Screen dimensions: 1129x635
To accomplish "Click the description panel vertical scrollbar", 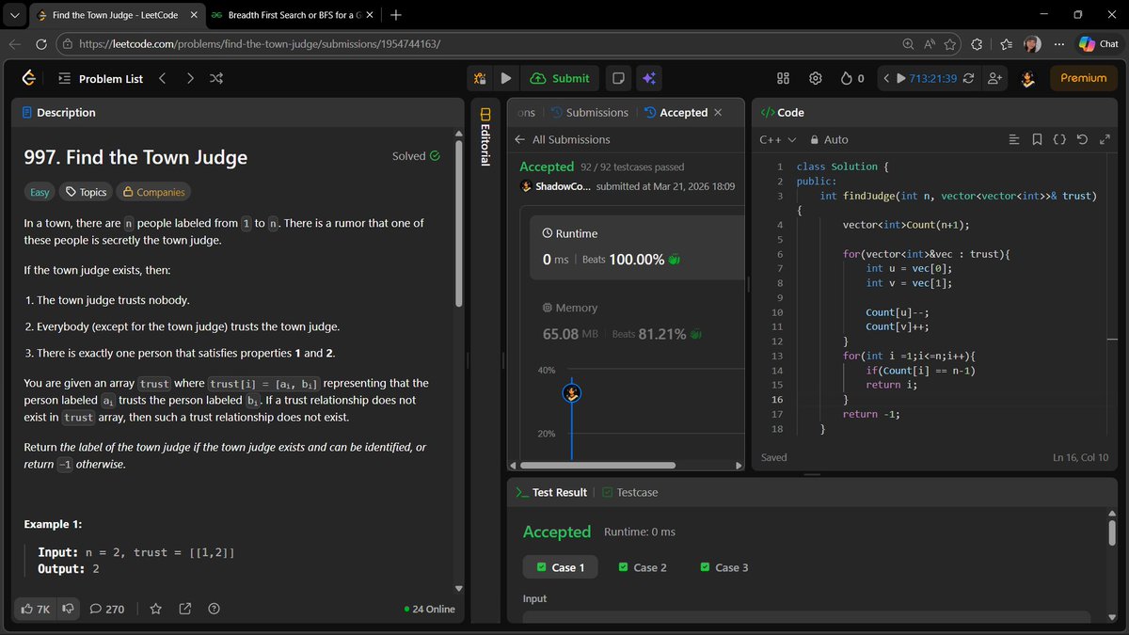I will tap(459, 224).
